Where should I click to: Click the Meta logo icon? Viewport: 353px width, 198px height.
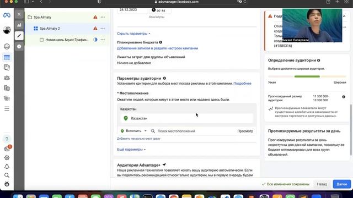coord(7,15)
